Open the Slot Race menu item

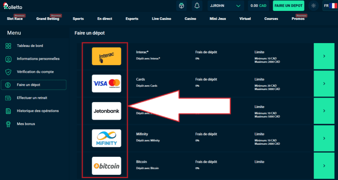(x=15, y=19)
